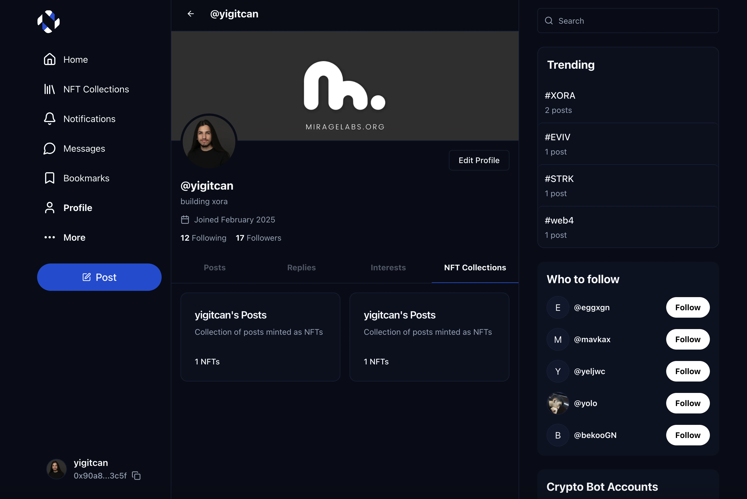Click the 'building xora' bio text
Viewport: 747px width, 499px height.
tap(204, 201)
